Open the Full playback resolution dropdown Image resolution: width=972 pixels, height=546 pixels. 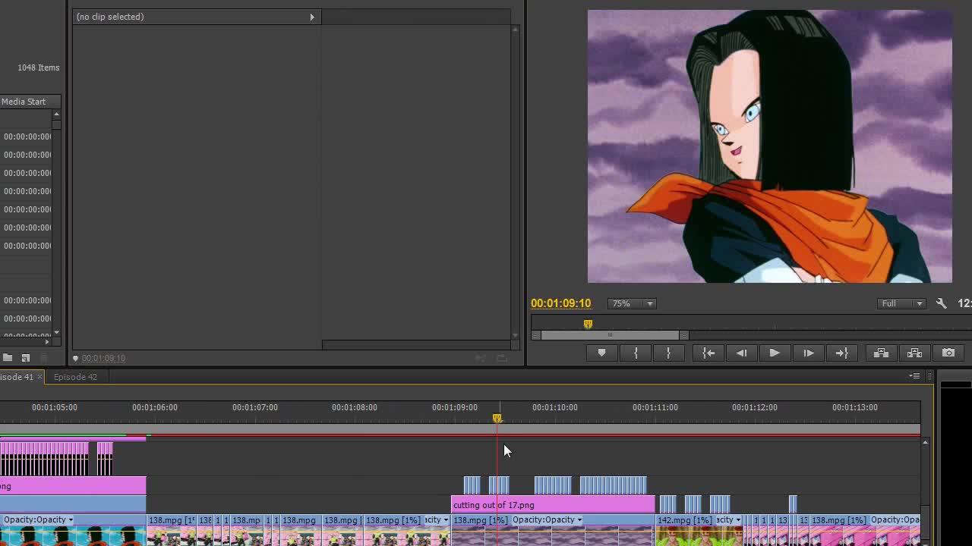901,303
